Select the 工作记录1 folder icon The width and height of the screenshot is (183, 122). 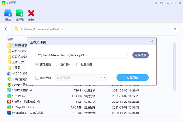[9, 62]
